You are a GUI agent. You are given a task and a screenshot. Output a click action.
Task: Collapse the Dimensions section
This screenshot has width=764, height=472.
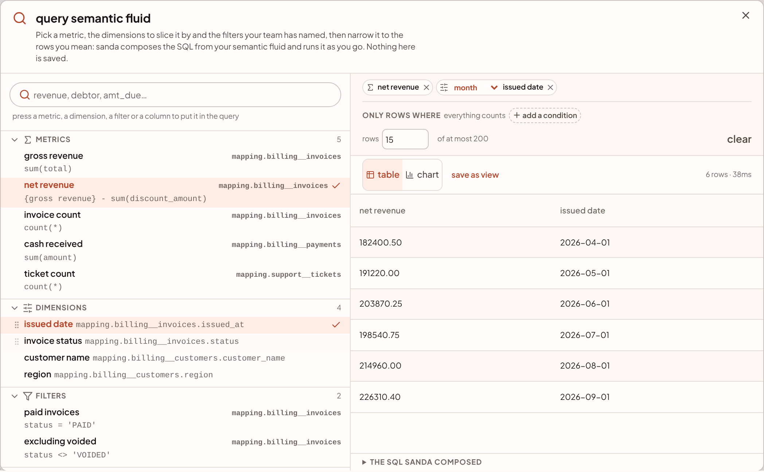tap(15, 308)
